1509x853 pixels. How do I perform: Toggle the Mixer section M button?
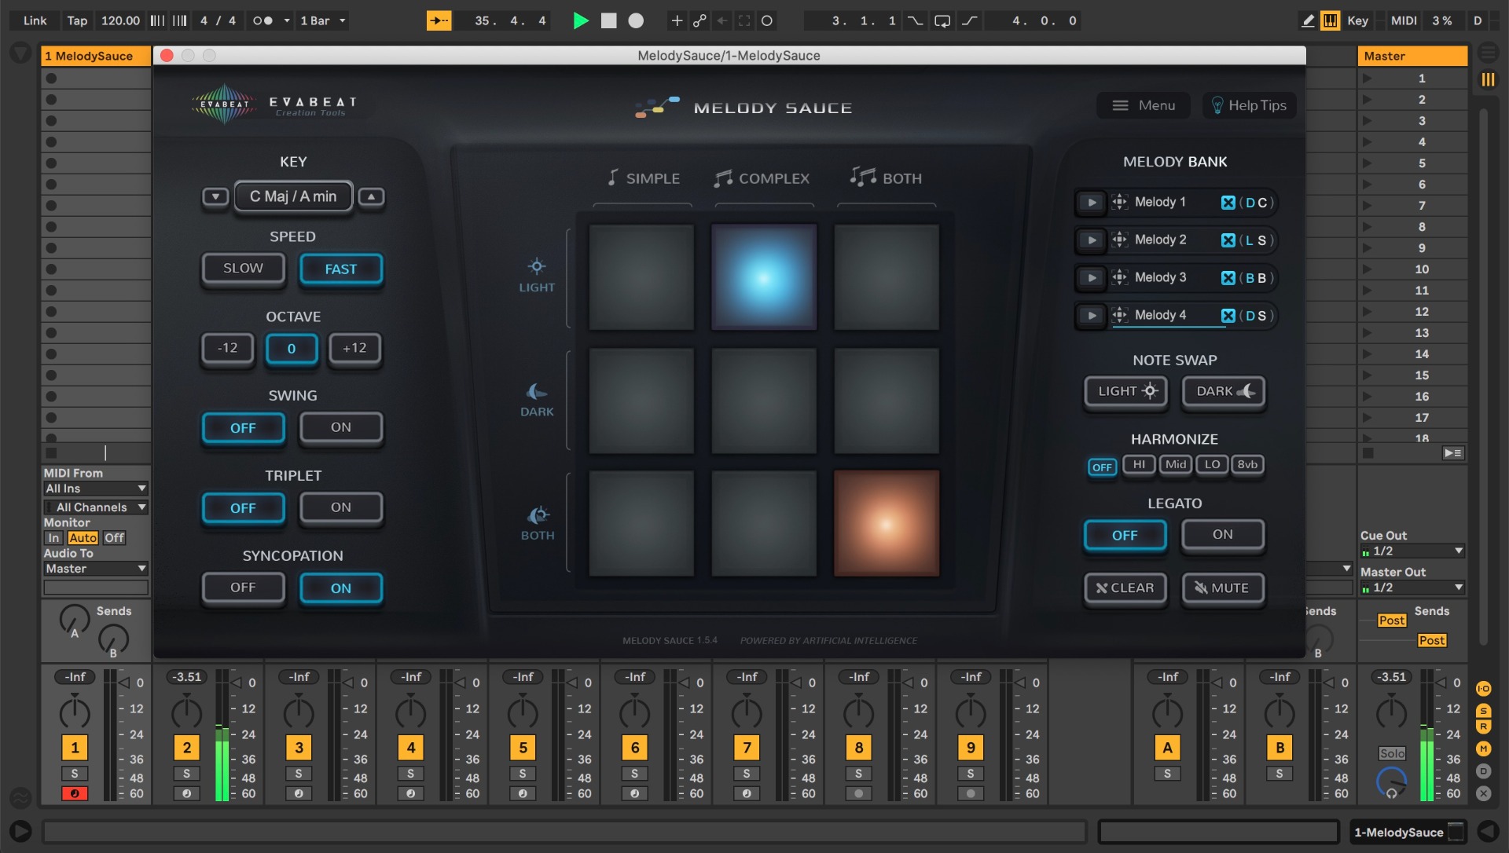pyautogui.click(x=1483, y=749)
